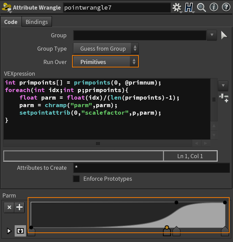
Task: Click the VEXpression label
Action: pos(19,74)
